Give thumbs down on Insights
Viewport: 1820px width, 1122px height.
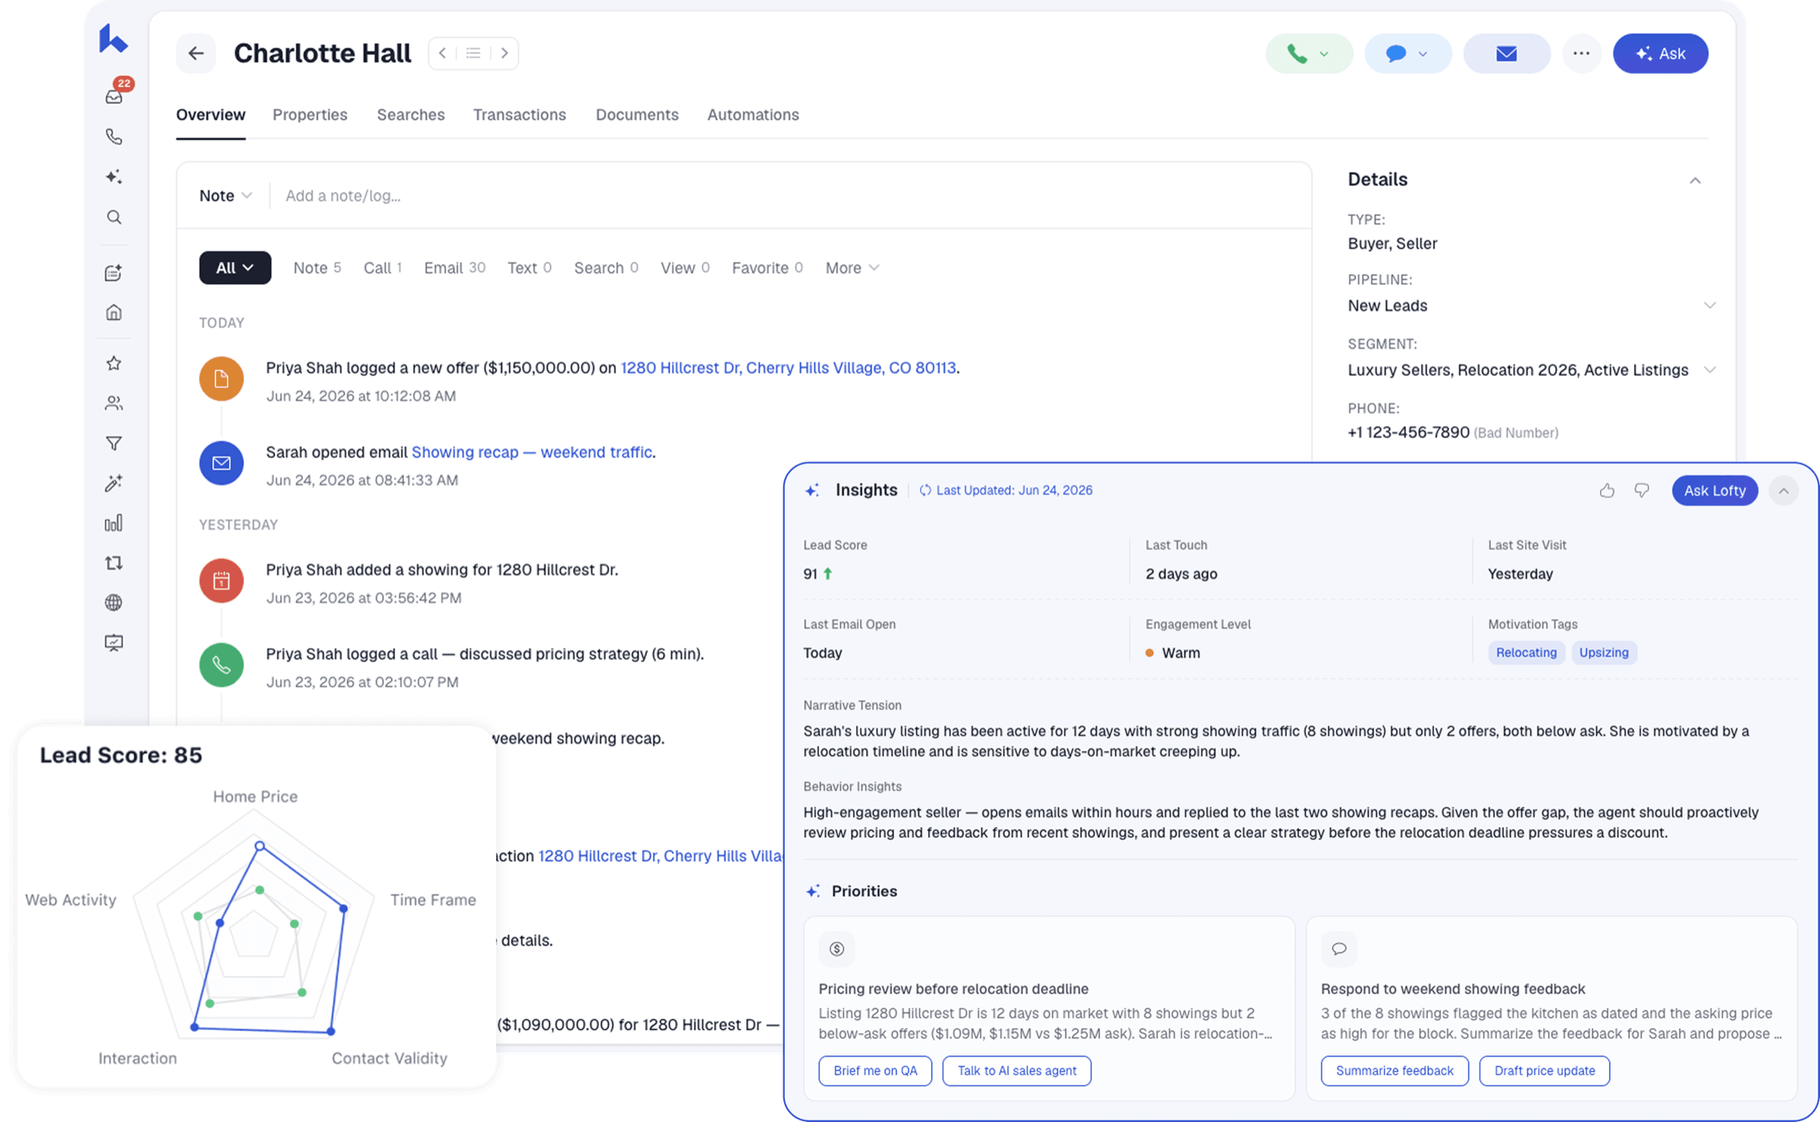tap(1642, 491)
